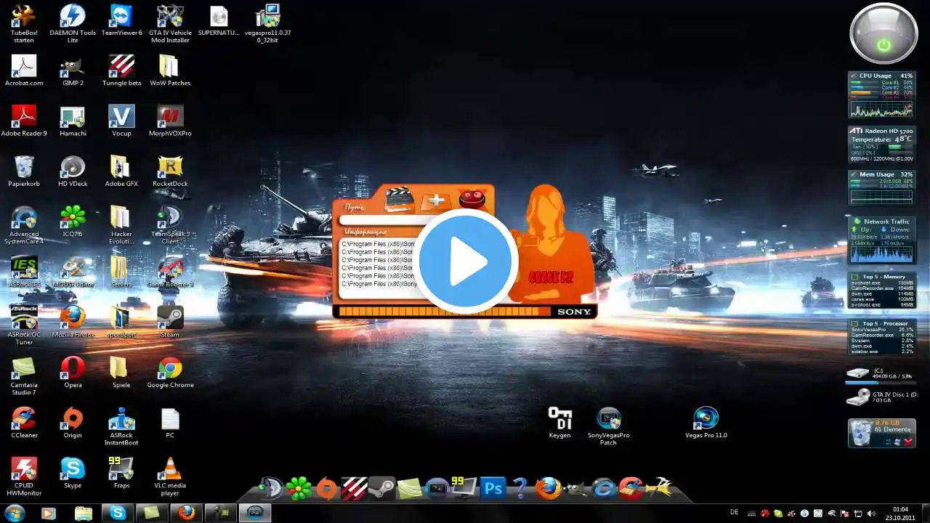
Task: Click the orange progress bar in the patch window
Action: point(445,312)
